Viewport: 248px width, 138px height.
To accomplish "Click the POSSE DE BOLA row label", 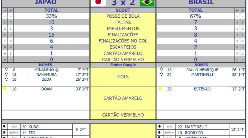I will (123, 16).
